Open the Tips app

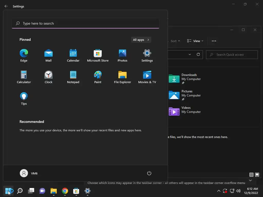pyautogui.click(x=24, y=99)
